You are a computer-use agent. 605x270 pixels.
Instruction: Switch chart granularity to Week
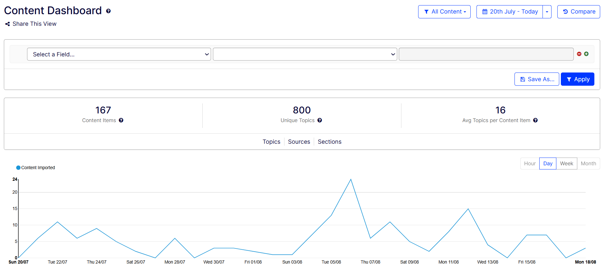pyautogui.click(x=566, y=163)
